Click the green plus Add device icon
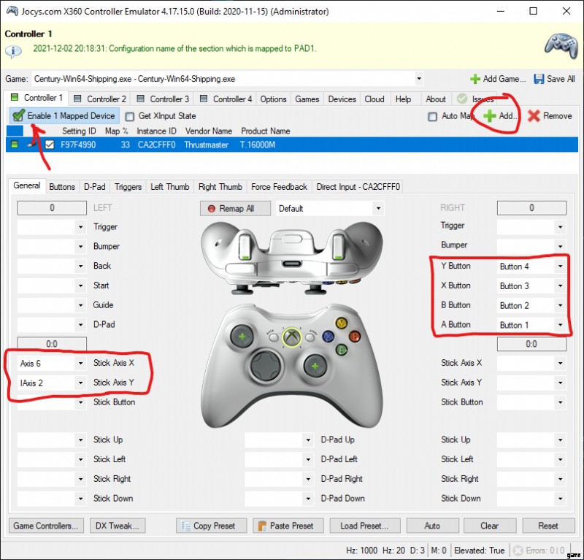The width and height of the screenshot is (584, 560). pos(489,116)
